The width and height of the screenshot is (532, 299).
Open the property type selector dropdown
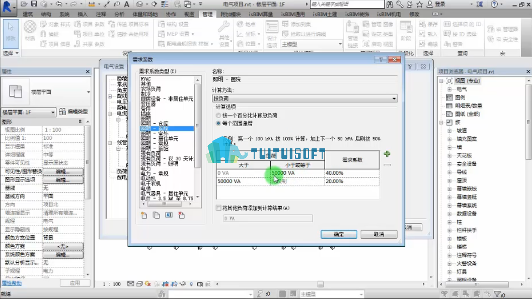46,92
